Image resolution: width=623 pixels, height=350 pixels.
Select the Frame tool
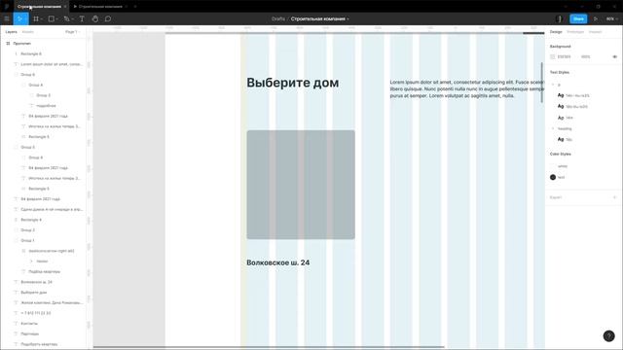36,18
